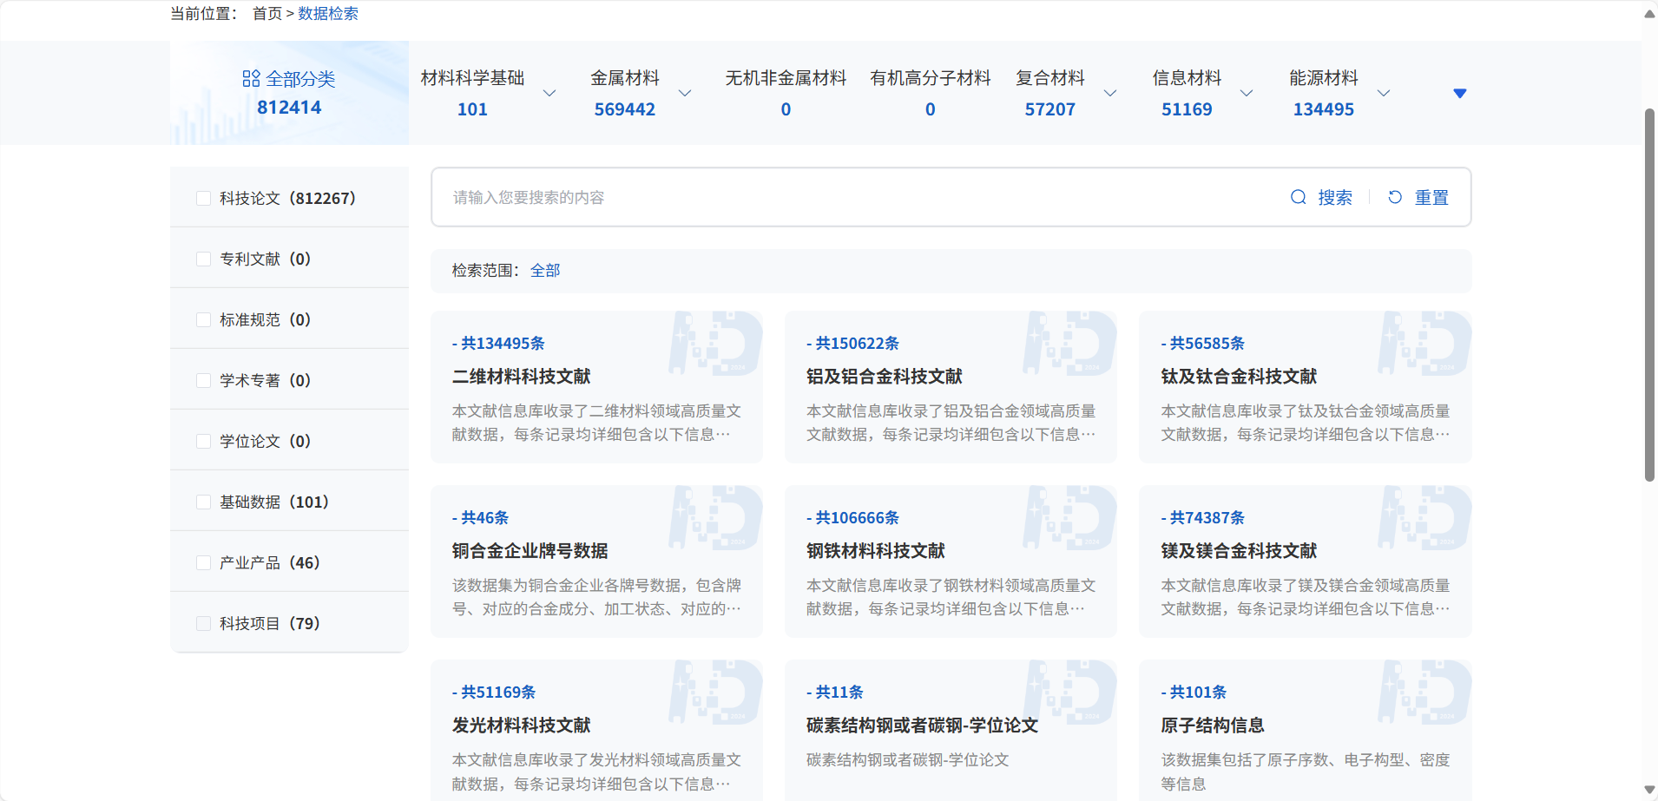The width and height of the screenshot is (1658, 801).
Task: Open the 铝及铝合金科技文献 dataset card
Action: [884, 377]
